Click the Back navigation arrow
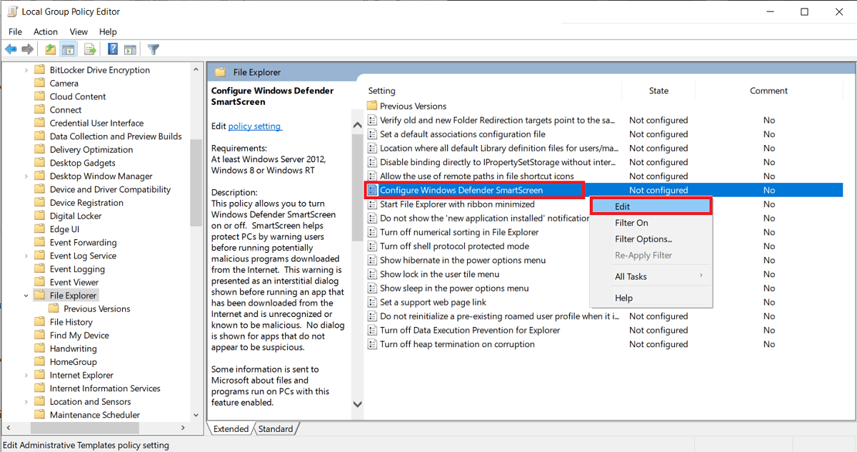This screenshot has height=452, width=857. point(10,49)
